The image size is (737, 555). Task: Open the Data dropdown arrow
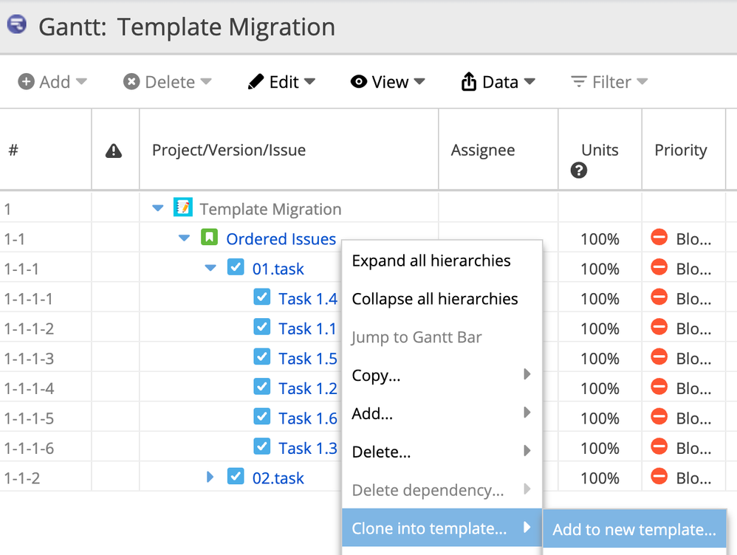point(529,81)
